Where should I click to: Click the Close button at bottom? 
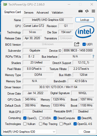[x=87, y=132]
